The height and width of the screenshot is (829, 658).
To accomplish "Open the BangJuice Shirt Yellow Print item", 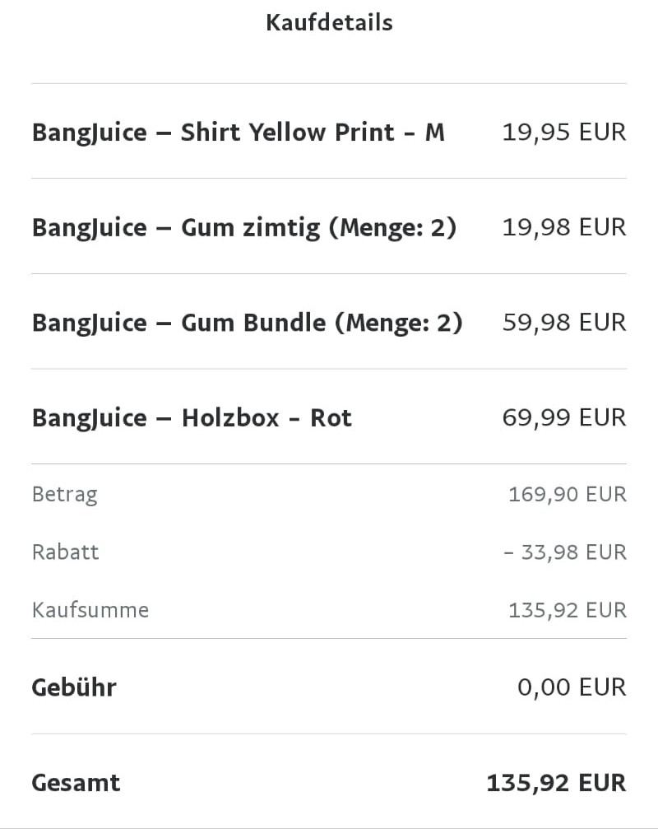I will [x=238, y=132].
